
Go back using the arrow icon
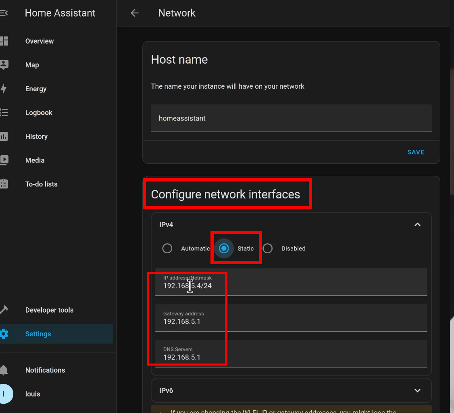135,13
